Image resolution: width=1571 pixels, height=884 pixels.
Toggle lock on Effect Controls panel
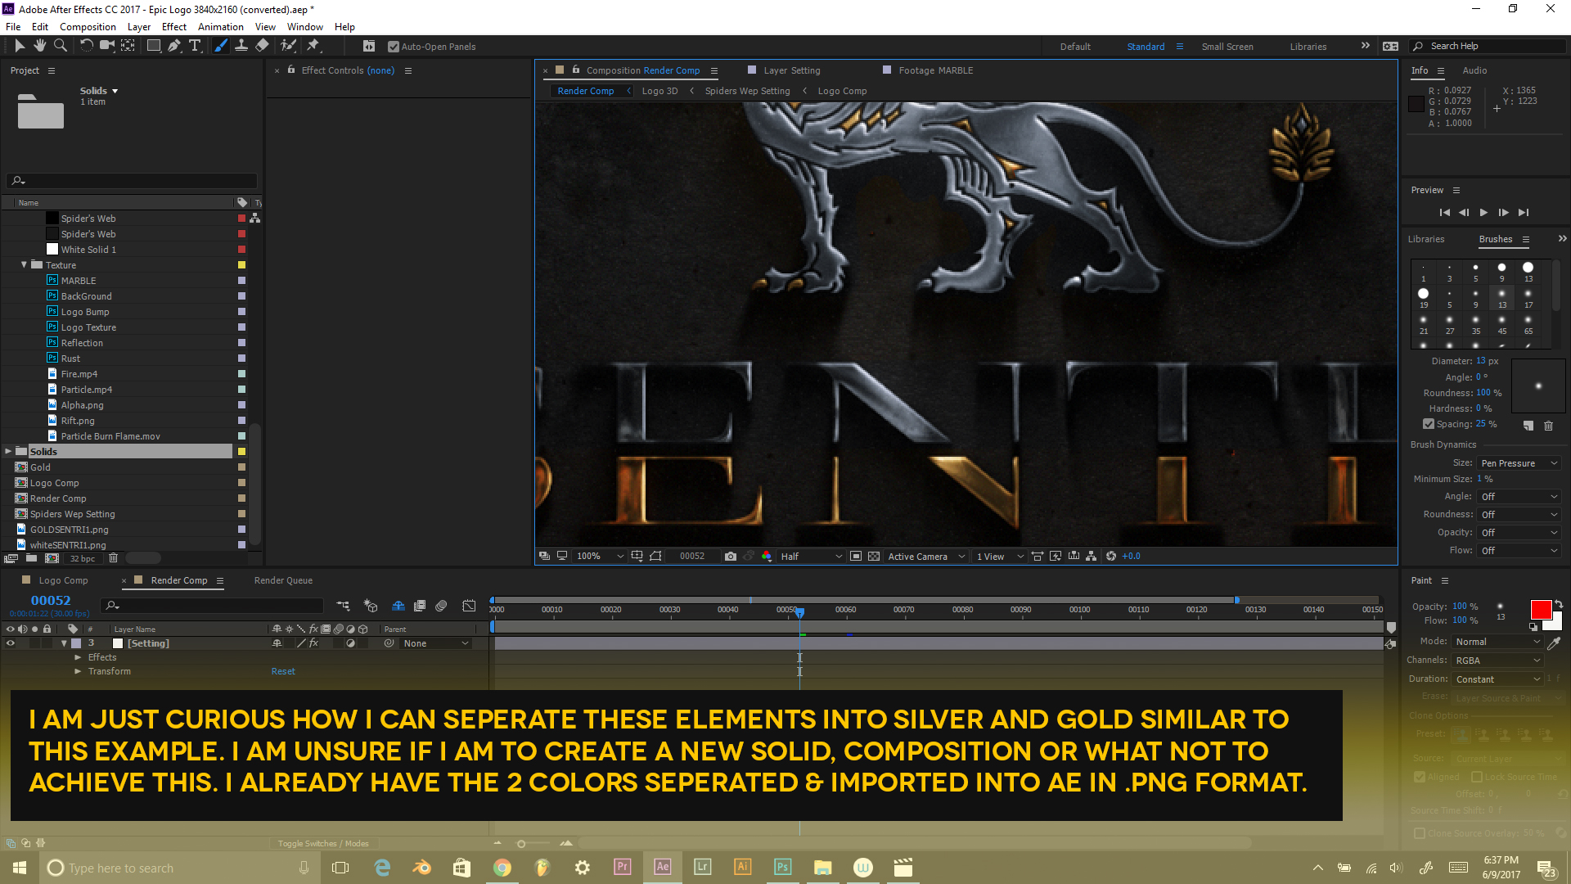tap(291, 70)
